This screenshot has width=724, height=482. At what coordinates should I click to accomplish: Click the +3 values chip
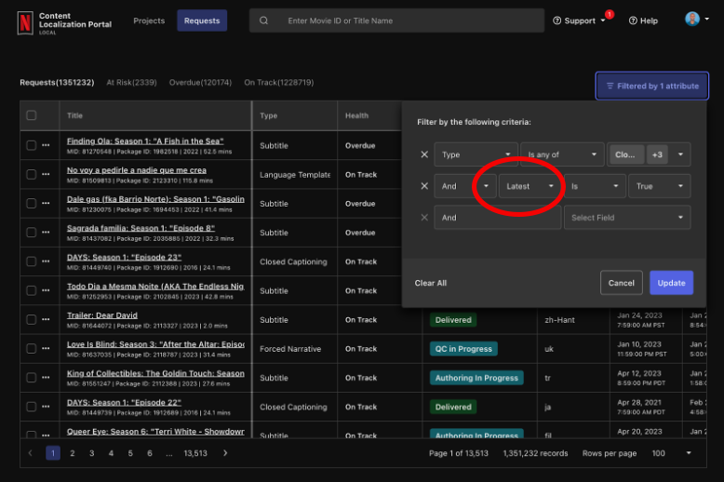click(x=657, y=154)
